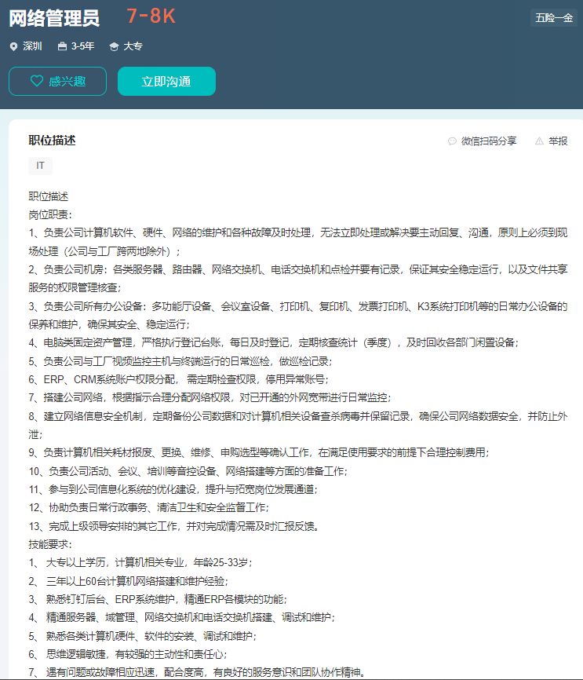Viewport: 583px width, 680px height.
Task: Click the heart icon in 感兴趣 button
Action: [x=37, y=81]
